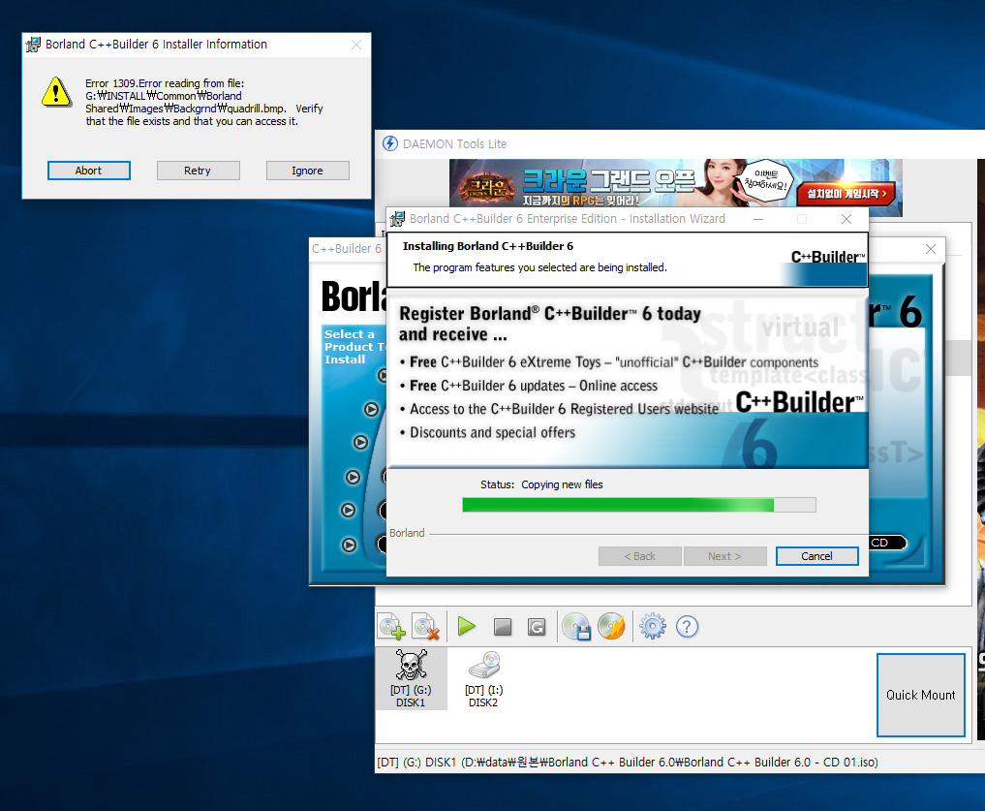Click the Burn Image flame disc icon
This screenshot has width=985, height=811.
(x=611, y=627)
